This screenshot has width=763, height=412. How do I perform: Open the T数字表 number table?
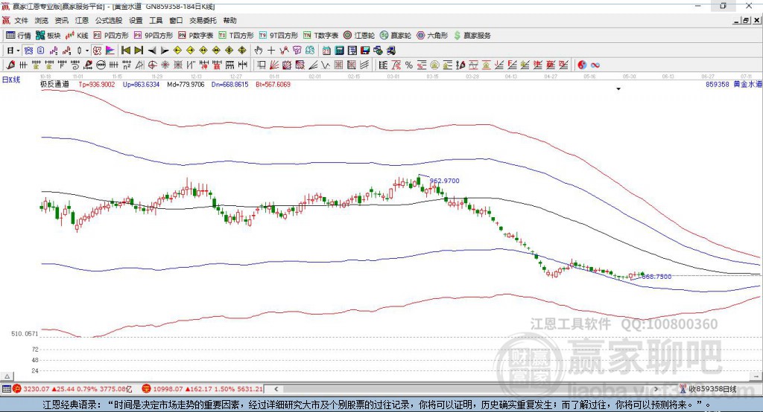[320, 36]
